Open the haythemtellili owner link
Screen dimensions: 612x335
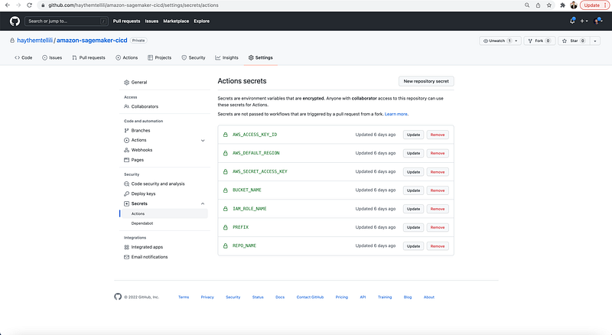pyautogui.click(x=34, y=41)
